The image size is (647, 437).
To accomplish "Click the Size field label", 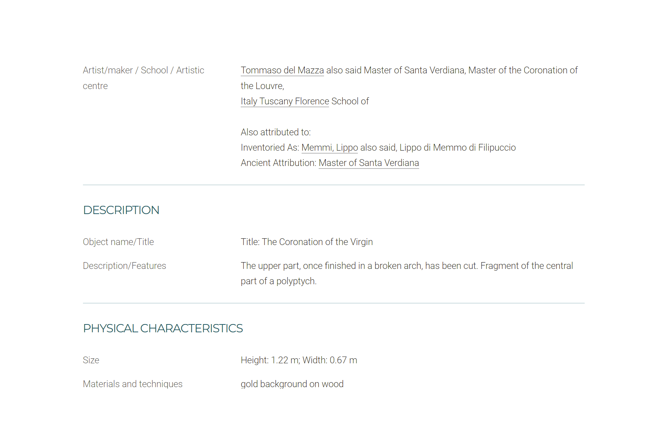I will click(x=91, y=360).
